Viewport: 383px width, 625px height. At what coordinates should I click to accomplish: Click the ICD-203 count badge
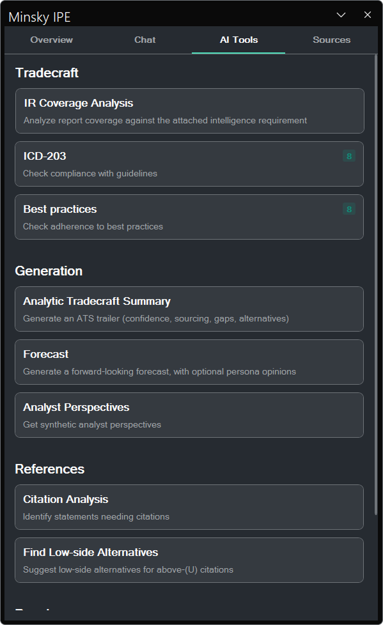(349, 156)
